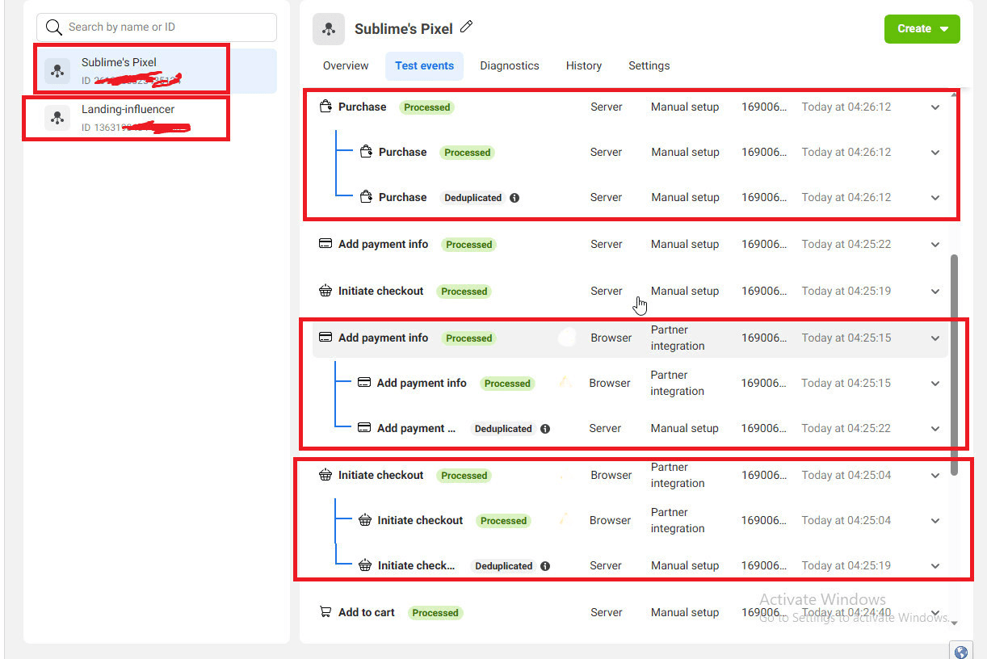Click the info icon on deduplicated Add payment row
987x659 pixels.
pyautogui.click(x=545, y=429)
